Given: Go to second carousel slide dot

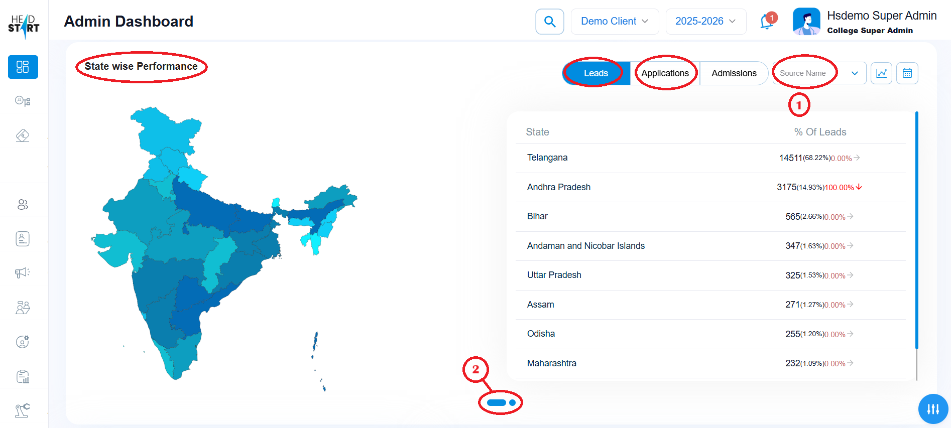Looking at the screenshot, I should (x=512, y=402).
